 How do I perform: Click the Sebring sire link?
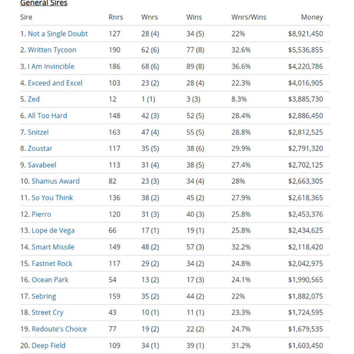44,296
